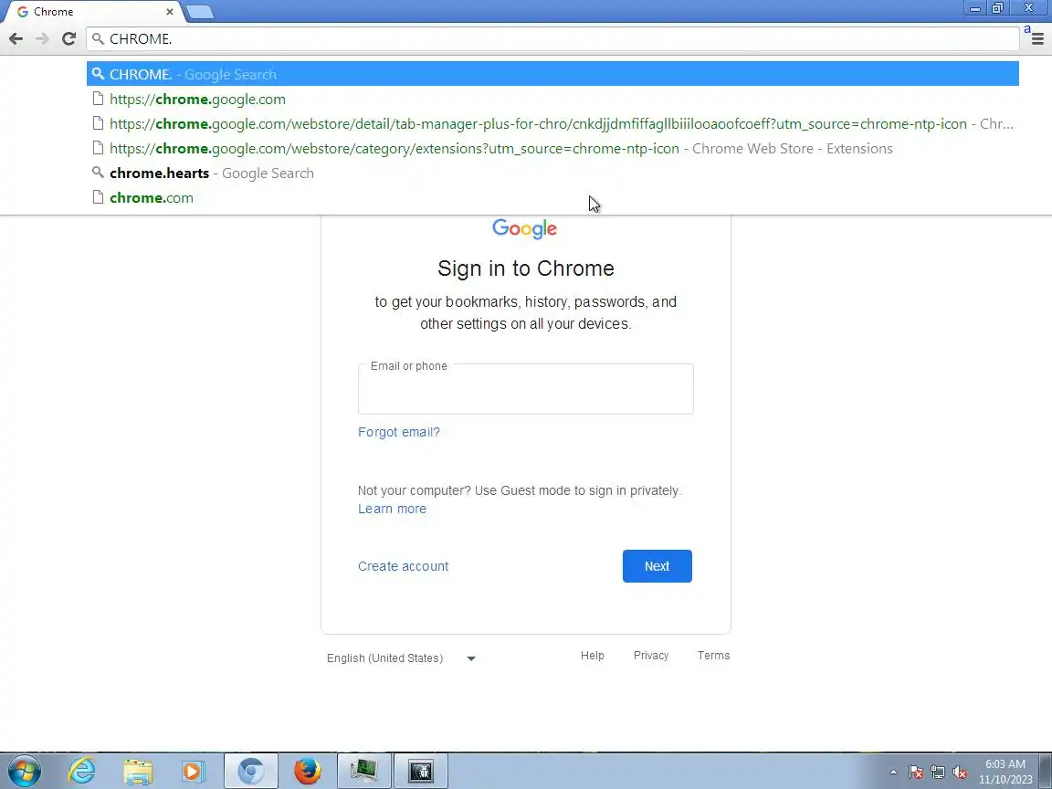The width and height of the screenshot is (1052, 789).
Task: Open the green monitor app on taskbar
Action: tap(363, 771)
